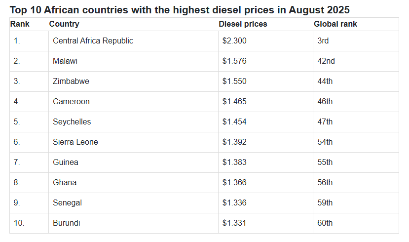Click the Global rank column header
This screenshot has width=409, height=242.
[335, 24]
